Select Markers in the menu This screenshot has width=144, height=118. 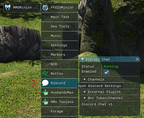tap(60, 55)
